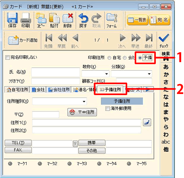Image resolution: width=184 pixels, height=178 pixels.
Task: Tick the 海外郵便用 checkbox
Action: 107,108
